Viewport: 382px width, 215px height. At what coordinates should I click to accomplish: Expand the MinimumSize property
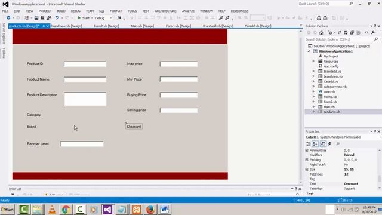tap(307, 150)
